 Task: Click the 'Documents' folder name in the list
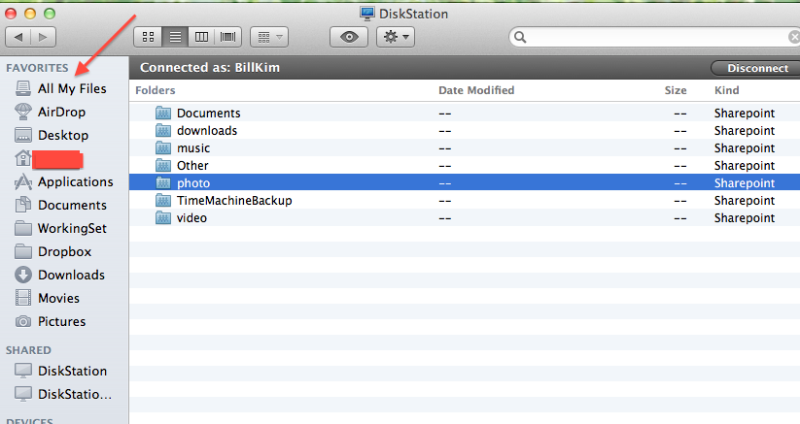pos(209,113)
